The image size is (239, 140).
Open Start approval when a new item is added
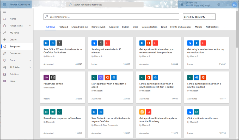tap(111, 87)
